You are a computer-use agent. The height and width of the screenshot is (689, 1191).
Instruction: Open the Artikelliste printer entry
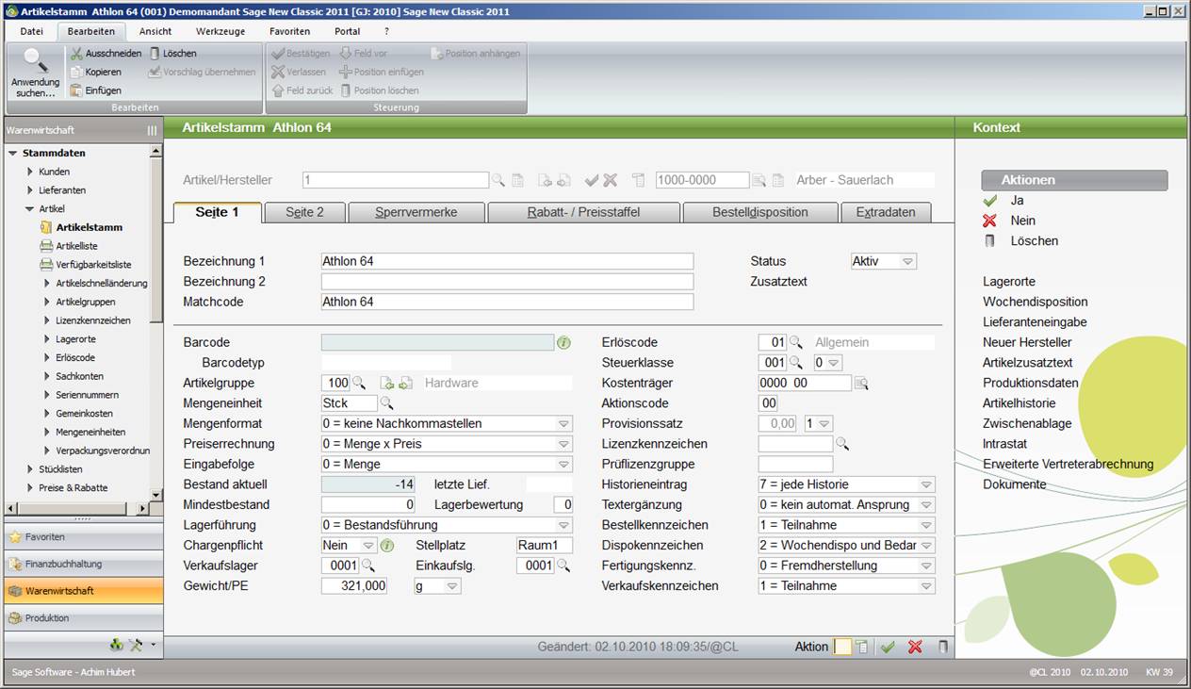[68, 246]
